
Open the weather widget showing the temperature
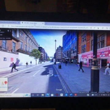tap(94, 95)
